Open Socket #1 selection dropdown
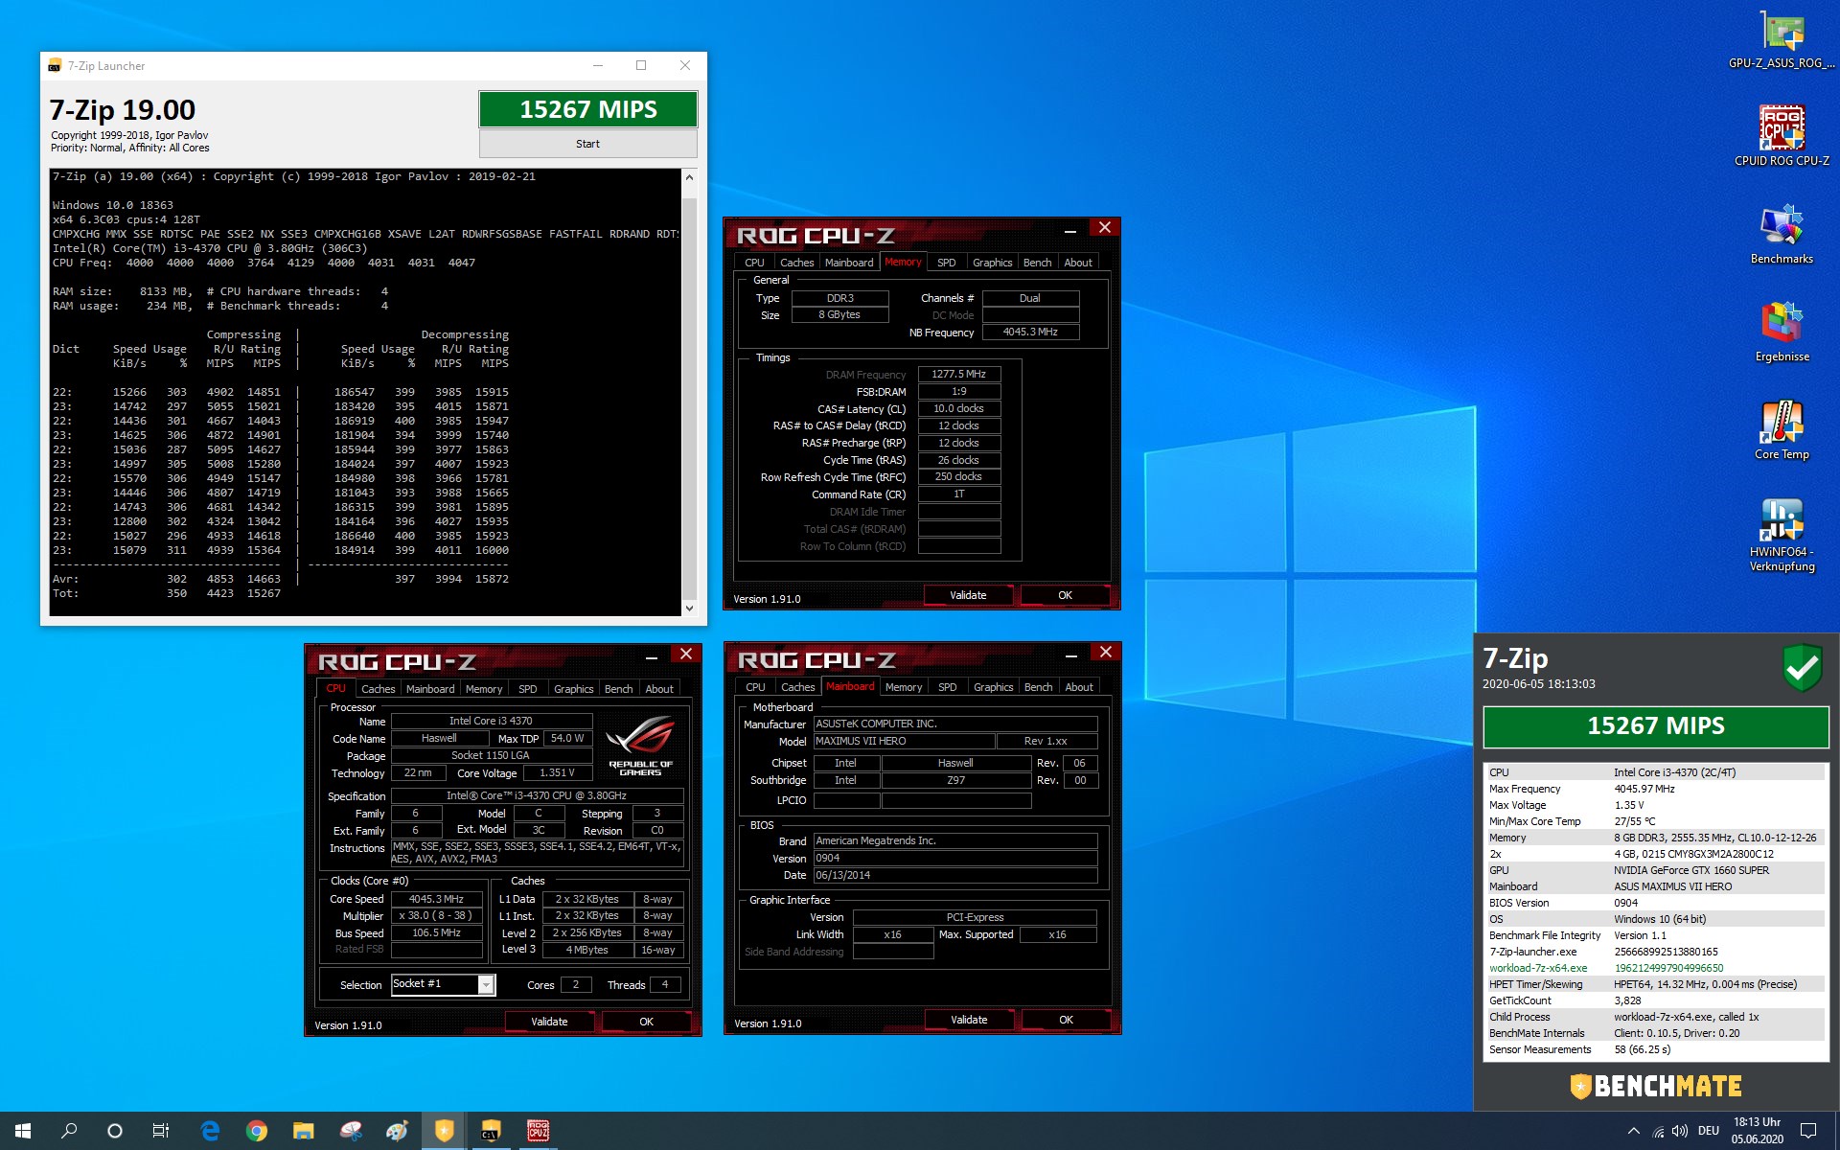This screenshot has height=1150, width=1840. click(443, 984)
